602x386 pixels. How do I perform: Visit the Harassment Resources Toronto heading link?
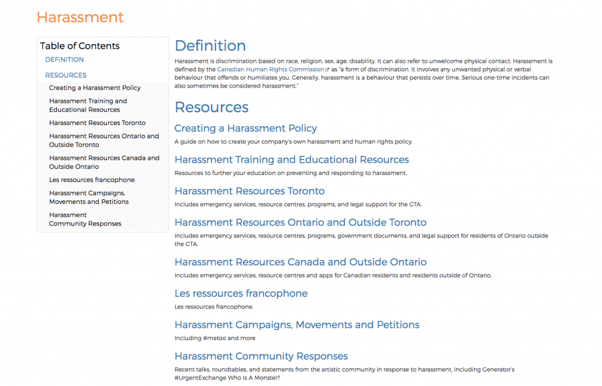click(249, 191)
